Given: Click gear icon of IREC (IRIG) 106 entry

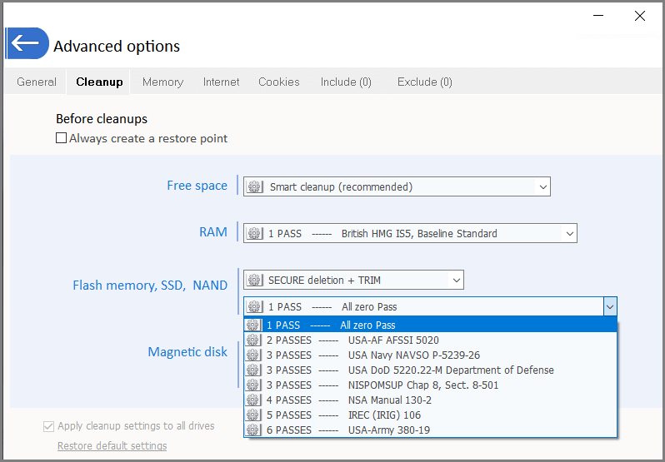Looking at the screenshot, I should tap(253, 415).
